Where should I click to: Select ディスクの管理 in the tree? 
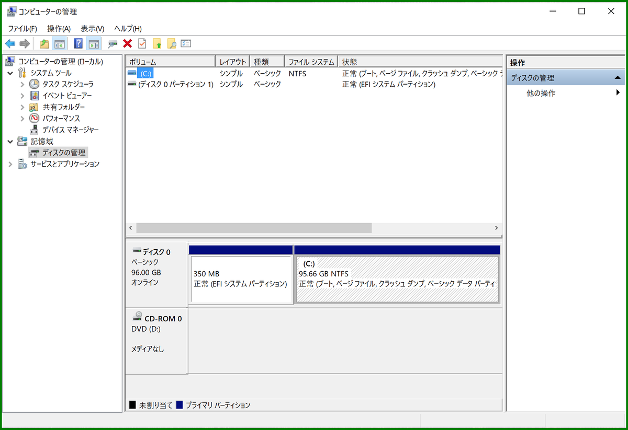pyautogui.click(x=64, y=153)
